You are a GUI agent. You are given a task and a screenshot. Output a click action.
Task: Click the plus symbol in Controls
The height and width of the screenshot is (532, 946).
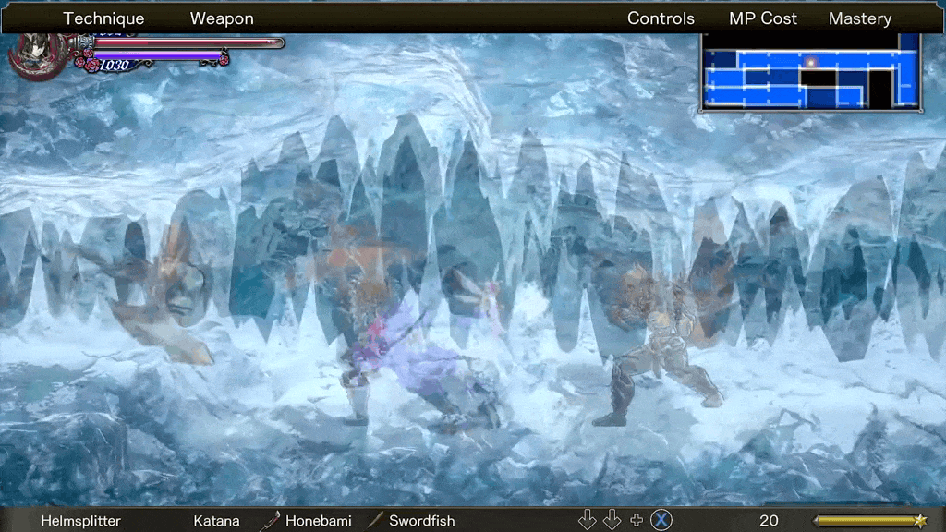click(637, 520)
